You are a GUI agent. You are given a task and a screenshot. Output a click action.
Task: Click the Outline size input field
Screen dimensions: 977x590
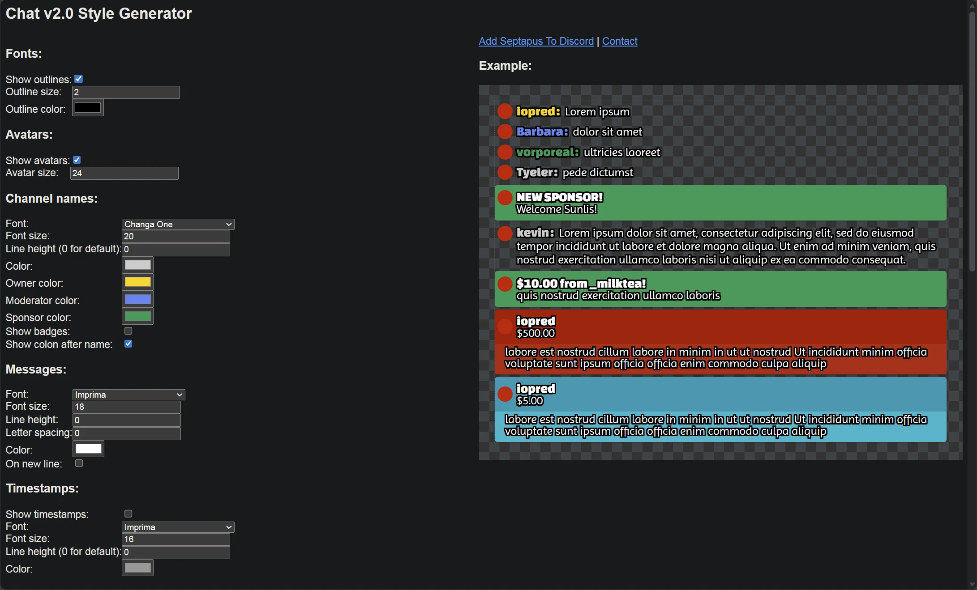point(125,92)
